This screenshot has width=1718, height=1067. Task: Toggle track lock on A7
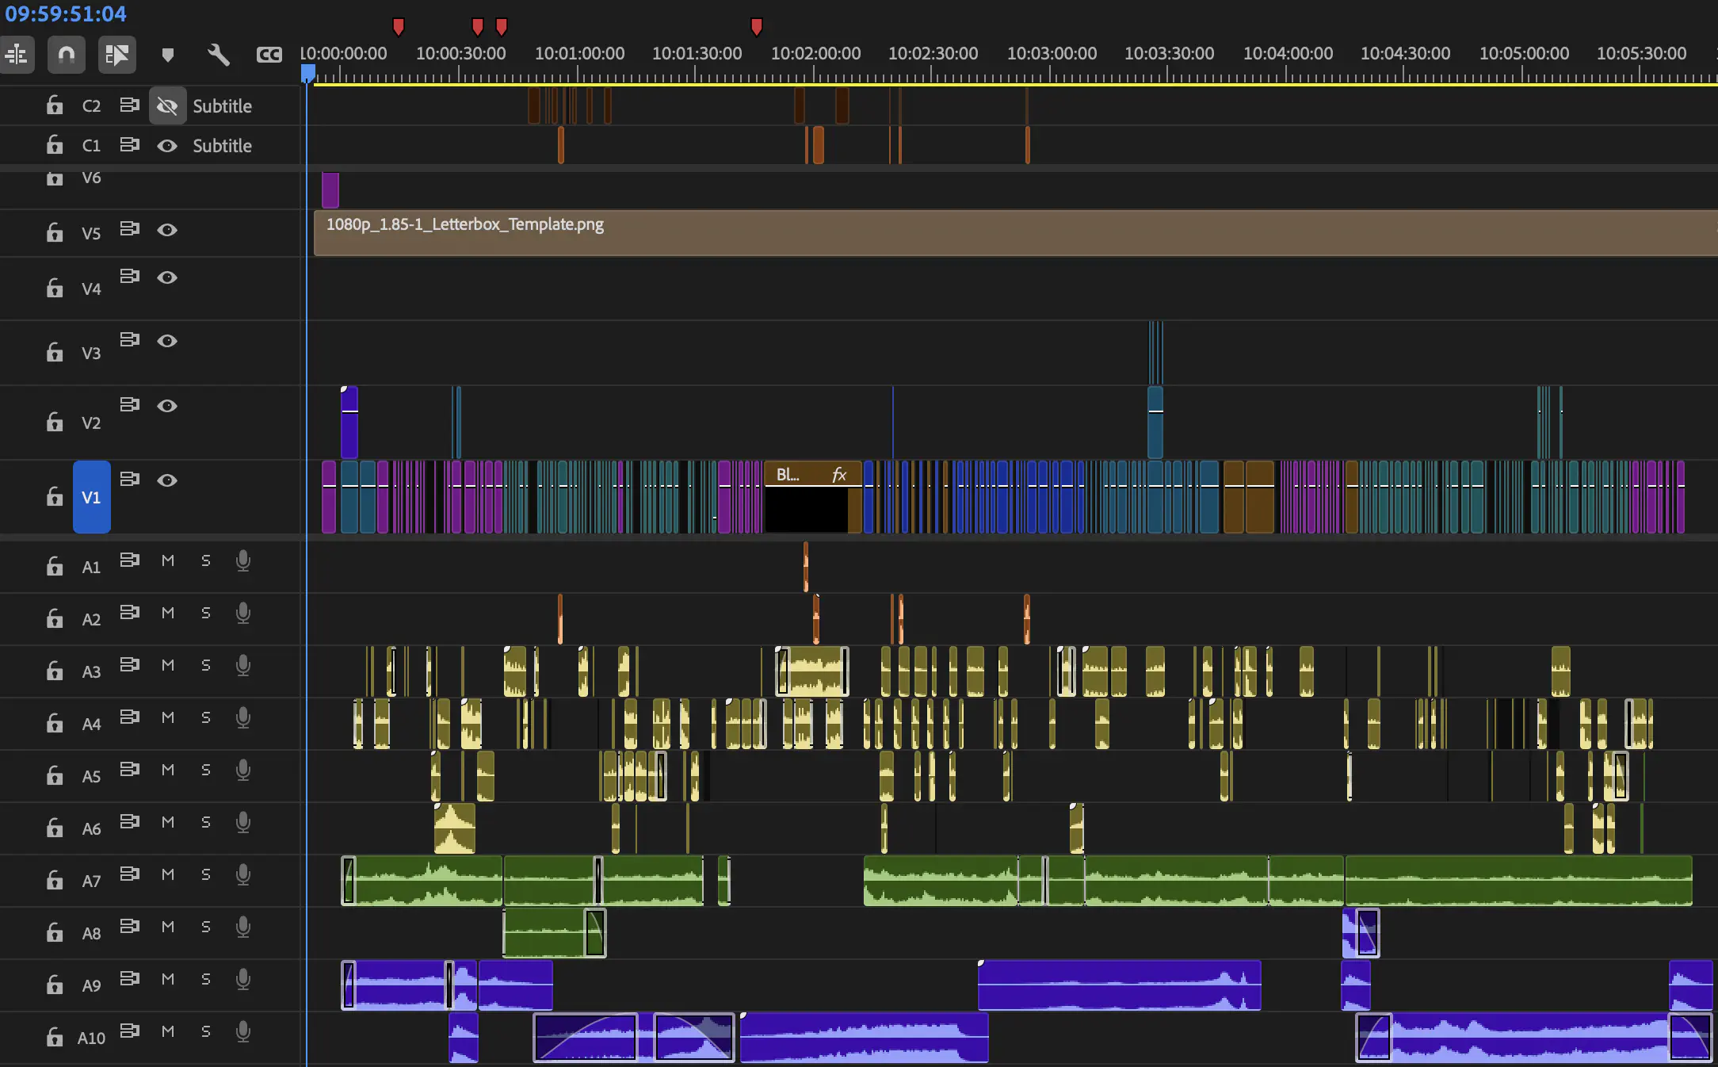tap(55, 880)
